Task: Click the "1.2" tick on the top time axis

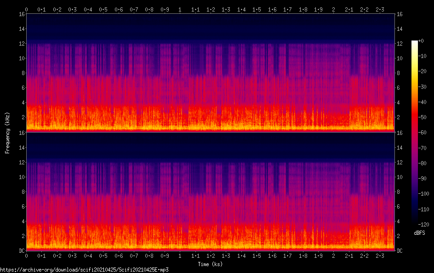Action: [211, 10]
